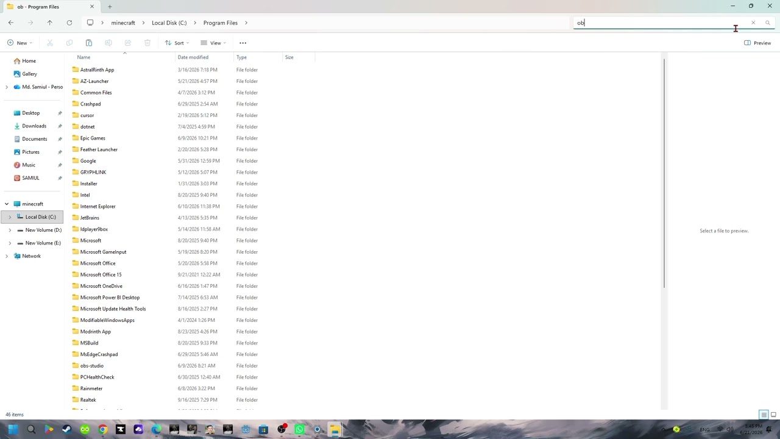The width and height of the screenshot is (780, 439).
Task: Open Documents quick access folder
Action: [x=35, y=139]
